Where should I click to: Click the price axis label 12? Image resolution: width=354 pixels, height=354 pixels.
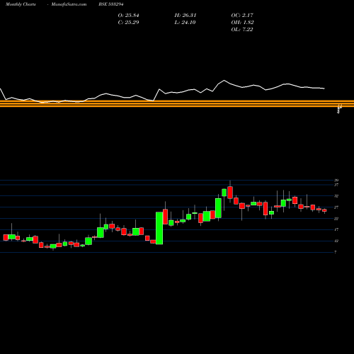[336, 241]
